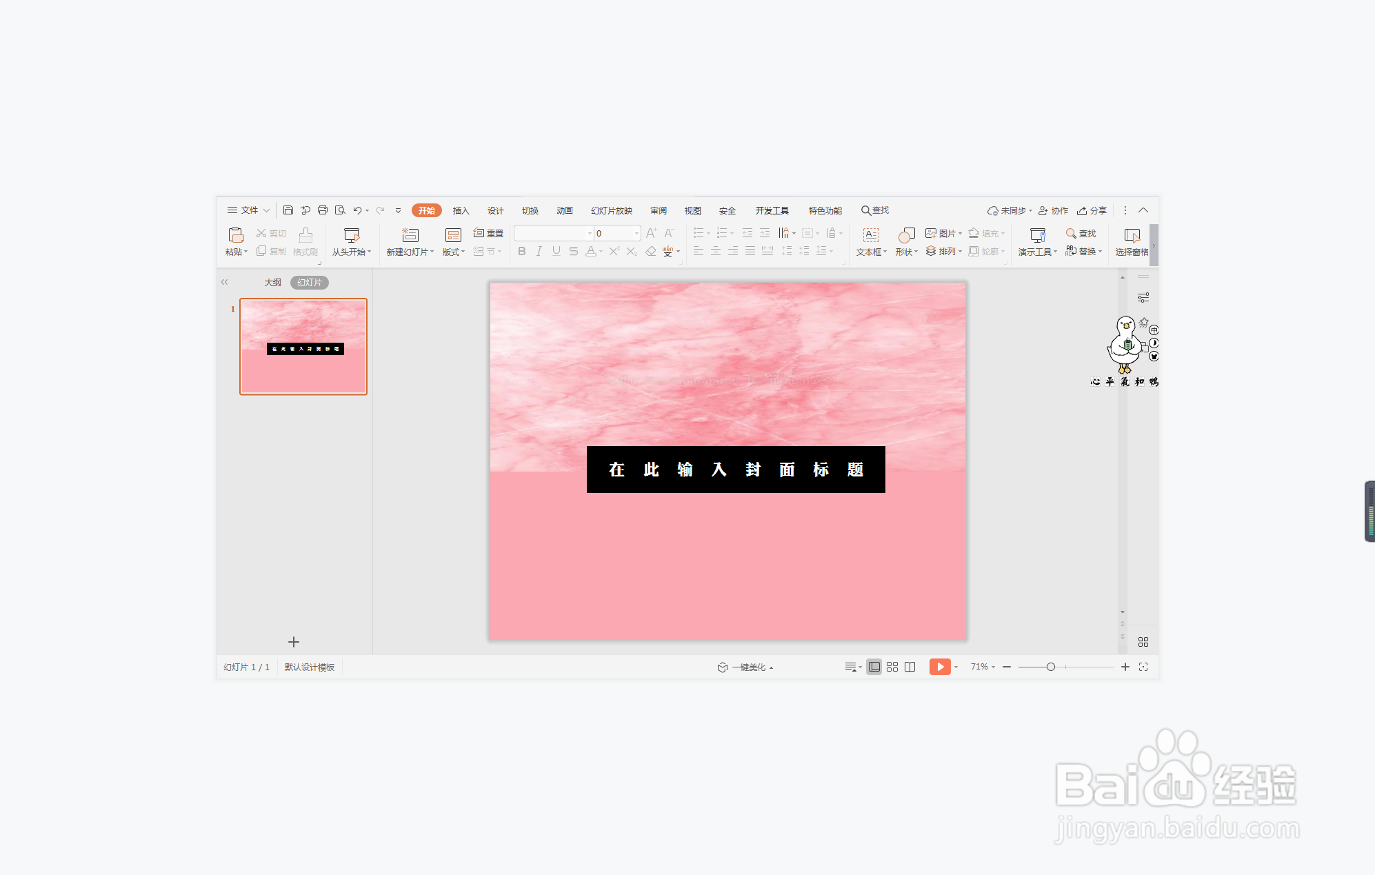Click the center align text icon

[x=716, y=252]
